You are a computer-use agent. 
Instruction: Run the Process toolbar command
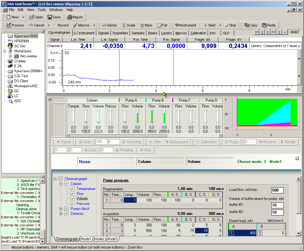(15, 25)
